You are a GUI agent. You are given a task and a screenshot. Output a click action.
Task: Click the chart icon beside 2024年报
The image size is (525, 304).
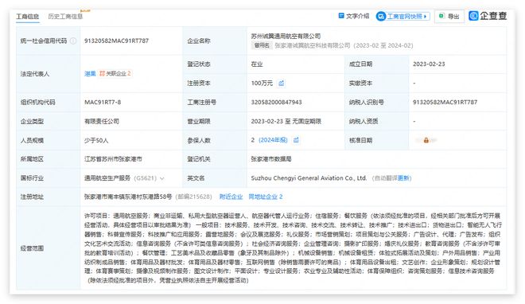[x=296, y=140]
